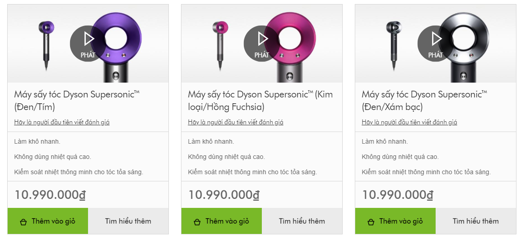Open Dyson Supersonic (Kim loại/Hồng Fuchsia) title
This screenshot has height=242, width=525.
click(260, 101)
